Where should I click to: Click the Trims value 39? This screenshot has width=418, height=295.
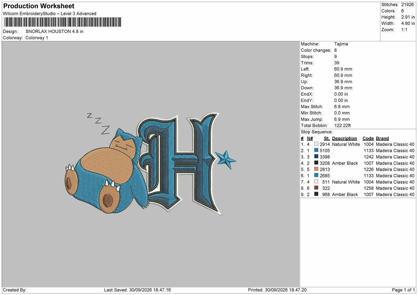click(337, 63)
